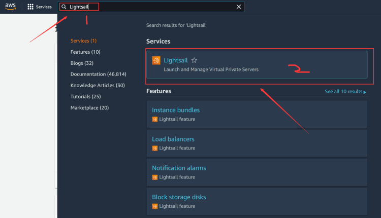Click the orange Lightsail service icon
Viewport: 381px width, 218px height.
(x=156, y=60)
